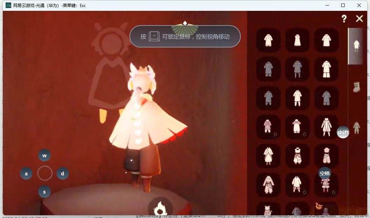
Task: Minimize the 网易云游戏 window
Action: [327, 5]
